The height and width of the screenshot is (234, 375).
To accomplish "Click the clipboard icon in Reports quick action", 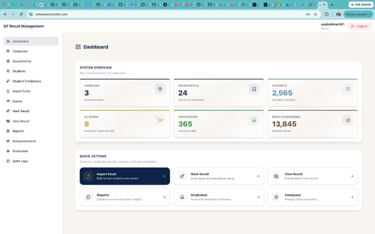I will click(88, 197).
